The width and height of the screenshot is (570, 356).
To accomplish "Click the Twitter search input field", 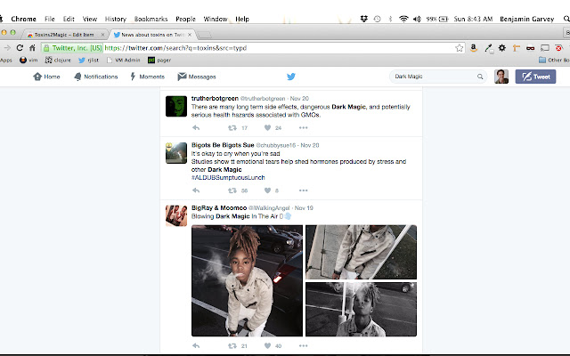I will pos(432,77).
